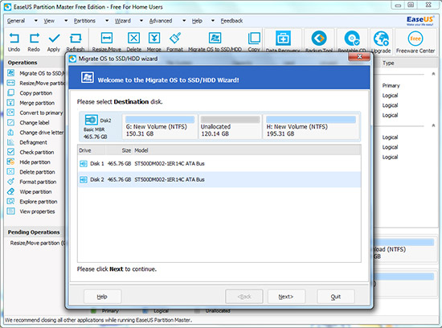Open the General menu
Screen dimensions: 442x328
[16, 21]
